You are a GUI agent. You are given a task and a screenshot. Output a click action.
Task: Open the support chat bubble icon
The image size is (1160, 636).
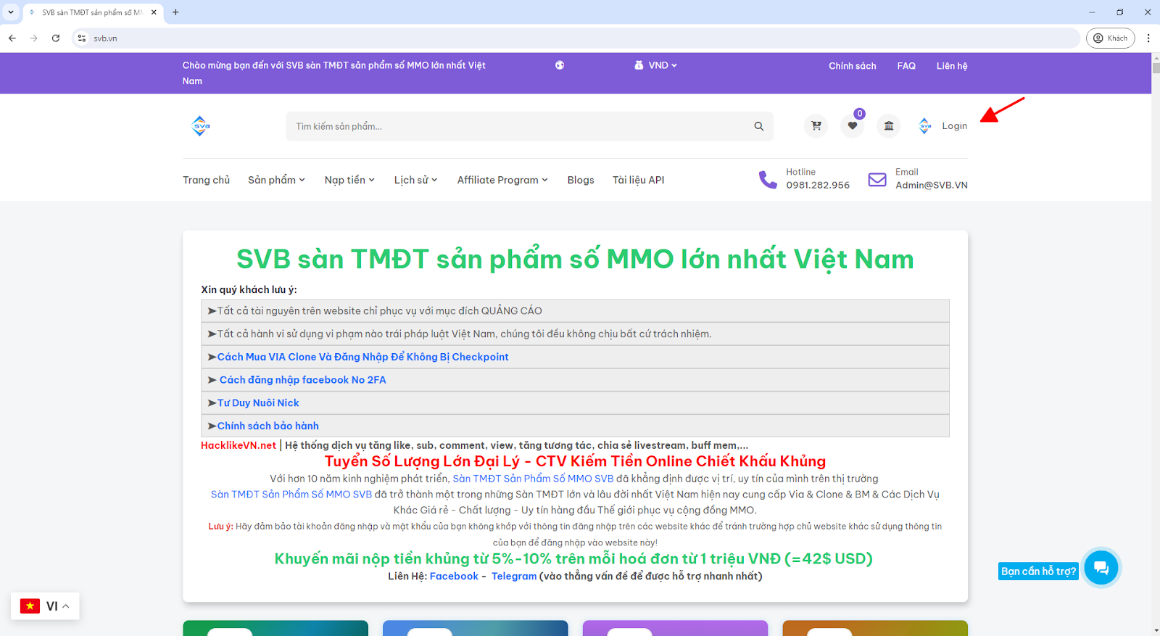click(1101, 567)
